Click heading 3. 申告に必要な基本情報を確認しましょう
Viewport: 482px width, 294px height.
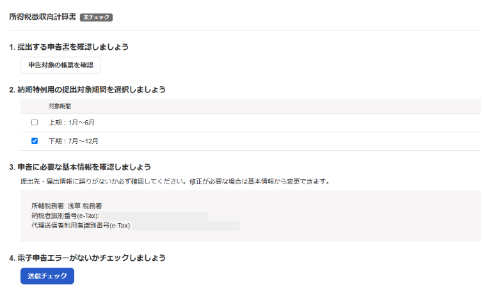80,167
